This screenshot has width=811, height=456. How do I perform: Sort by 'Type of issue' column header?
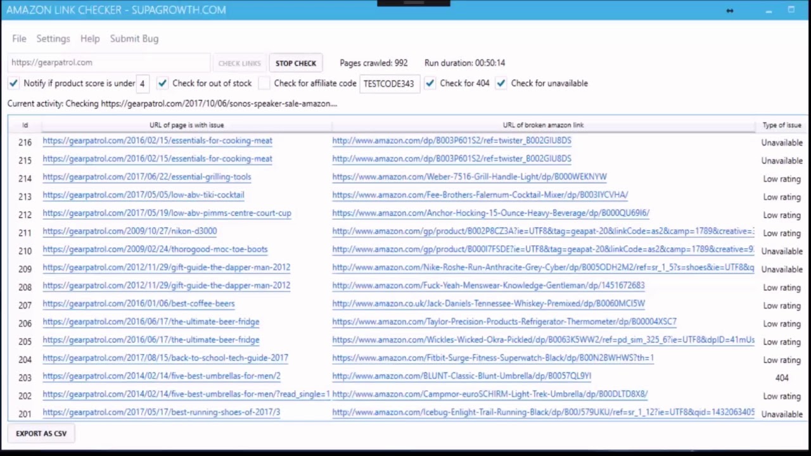tap(782, 125)
